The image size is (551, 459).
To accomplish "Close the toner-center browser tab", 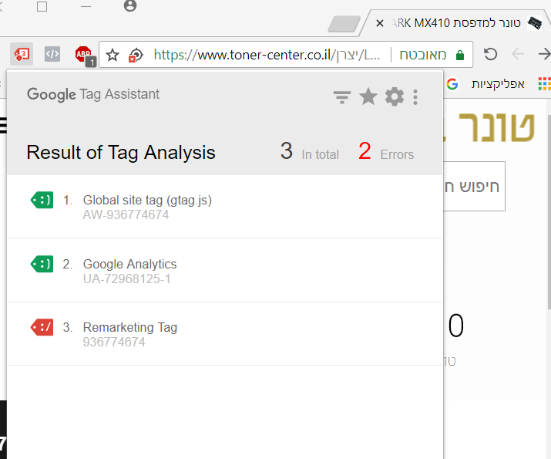I will (379, 23).
